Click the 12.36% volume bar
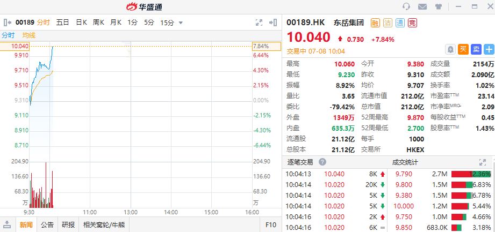The width and height of the screenshot is (495, 232). coord(471,174)
